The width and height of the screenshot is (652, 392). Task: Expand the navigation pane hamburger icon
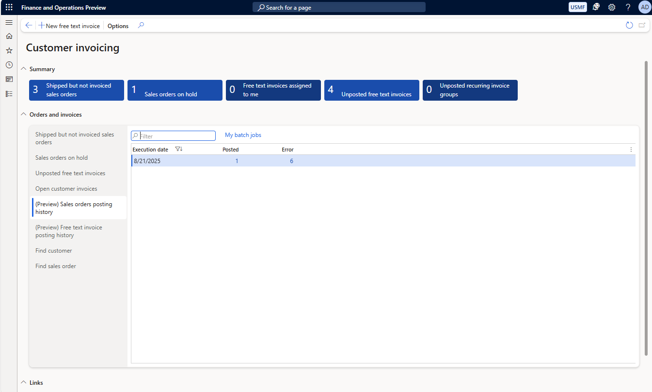(x=9, y=23)
